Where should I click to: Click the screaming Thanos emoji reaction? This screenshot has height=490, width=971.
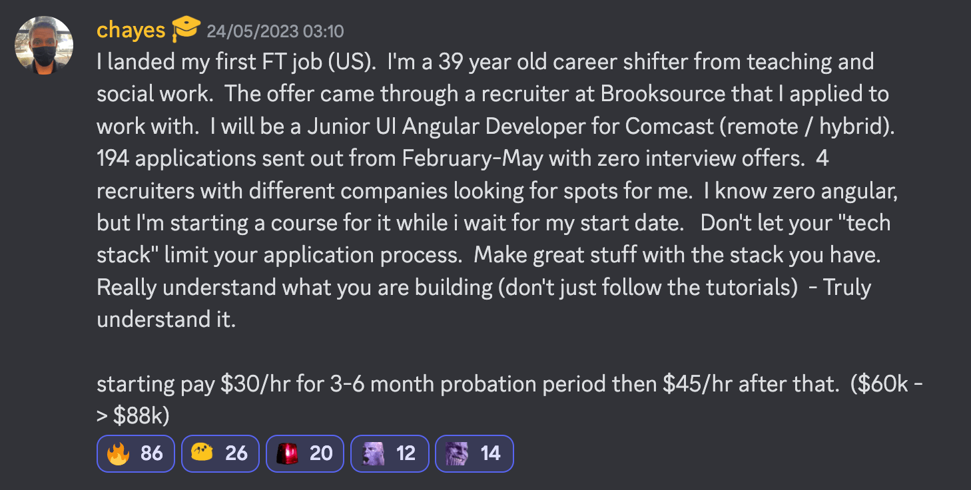390,453
